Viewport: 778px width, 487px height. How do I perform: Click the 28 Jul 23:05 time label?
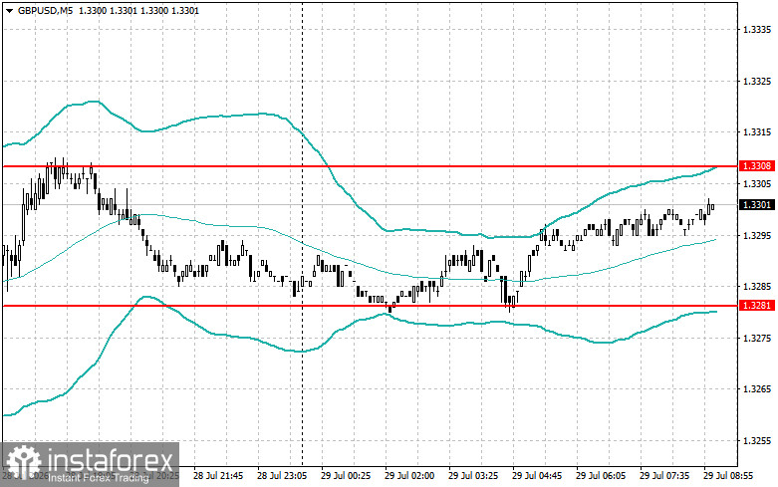point(282,476)
